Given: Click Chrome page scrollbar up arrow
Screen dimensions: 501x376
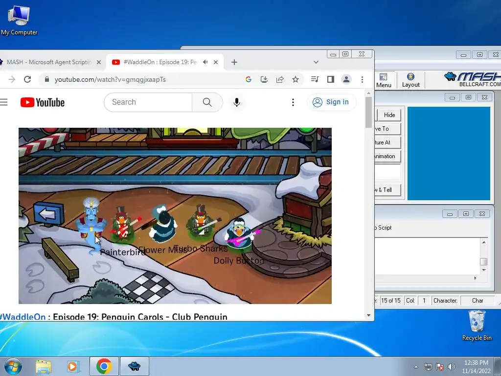Looking at the screenshot, I should (369, 93).
